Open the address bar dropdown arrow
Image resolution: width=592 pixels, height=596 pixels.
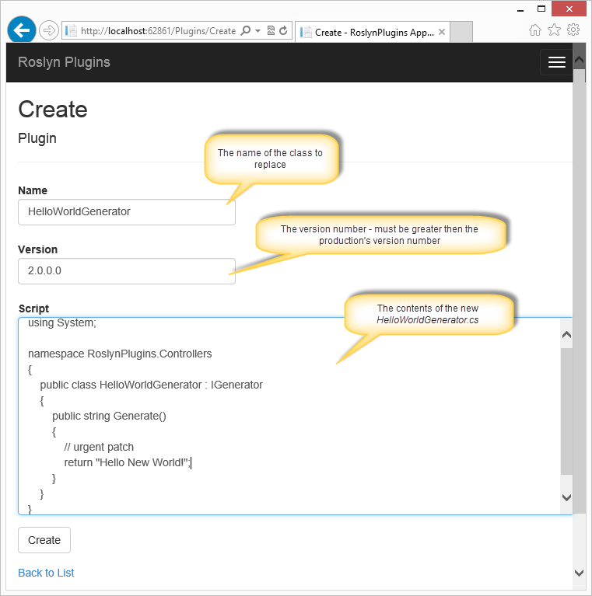tap(258, 31)
